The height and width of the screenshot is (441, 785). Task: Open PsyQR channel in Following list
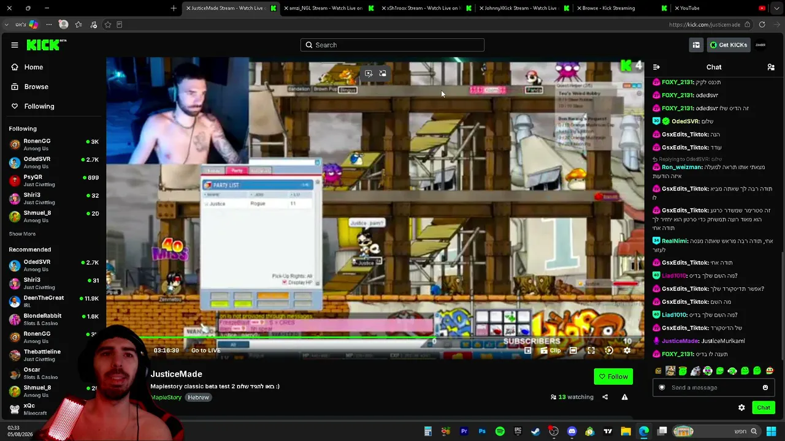click(53, 180)
